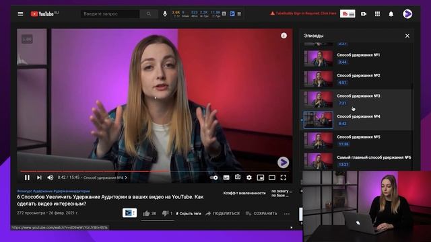Image resolution: width=431 pixels, height=242 pixels.
Task: Click the 'Коэфф-т вовлеченности' label
Action: [x=244, y=193]
